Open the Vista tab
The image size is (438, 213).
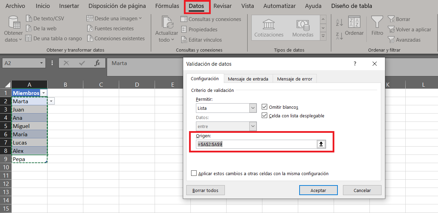pyautogui.click(x=248, y=6)
